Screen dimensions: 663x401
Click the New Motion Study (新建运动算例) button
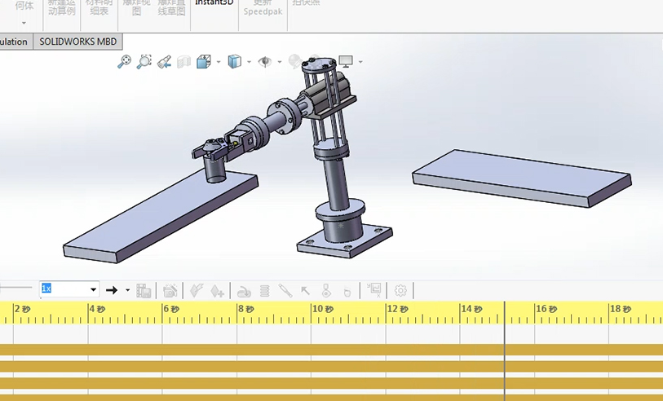click(x=62, y=7)
